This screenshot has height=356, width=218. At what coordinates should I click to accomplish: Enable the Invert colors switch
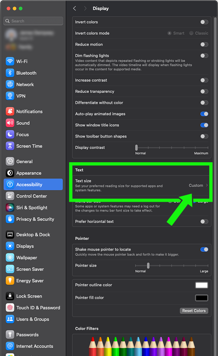pyautogui.click(x=204, y=22)
